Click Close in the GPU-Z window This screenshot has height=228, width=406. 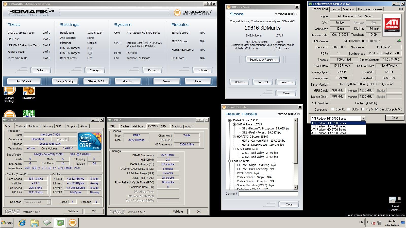click(x=395, y=118)
